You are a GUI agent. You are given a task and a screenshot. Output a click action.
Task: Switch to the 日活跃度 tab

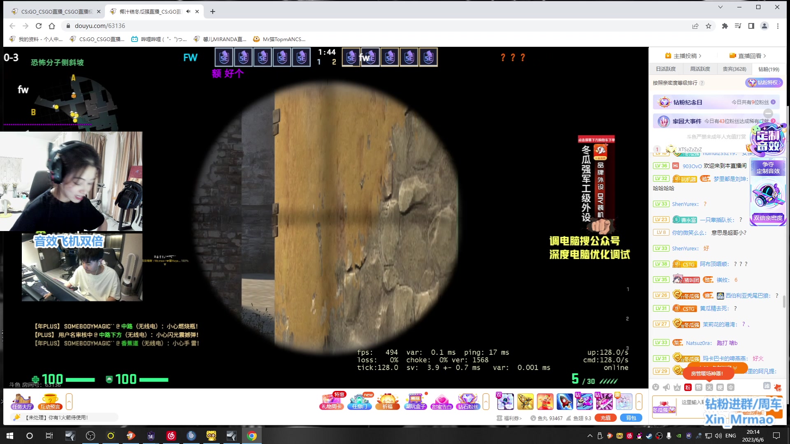pos(666,69)
